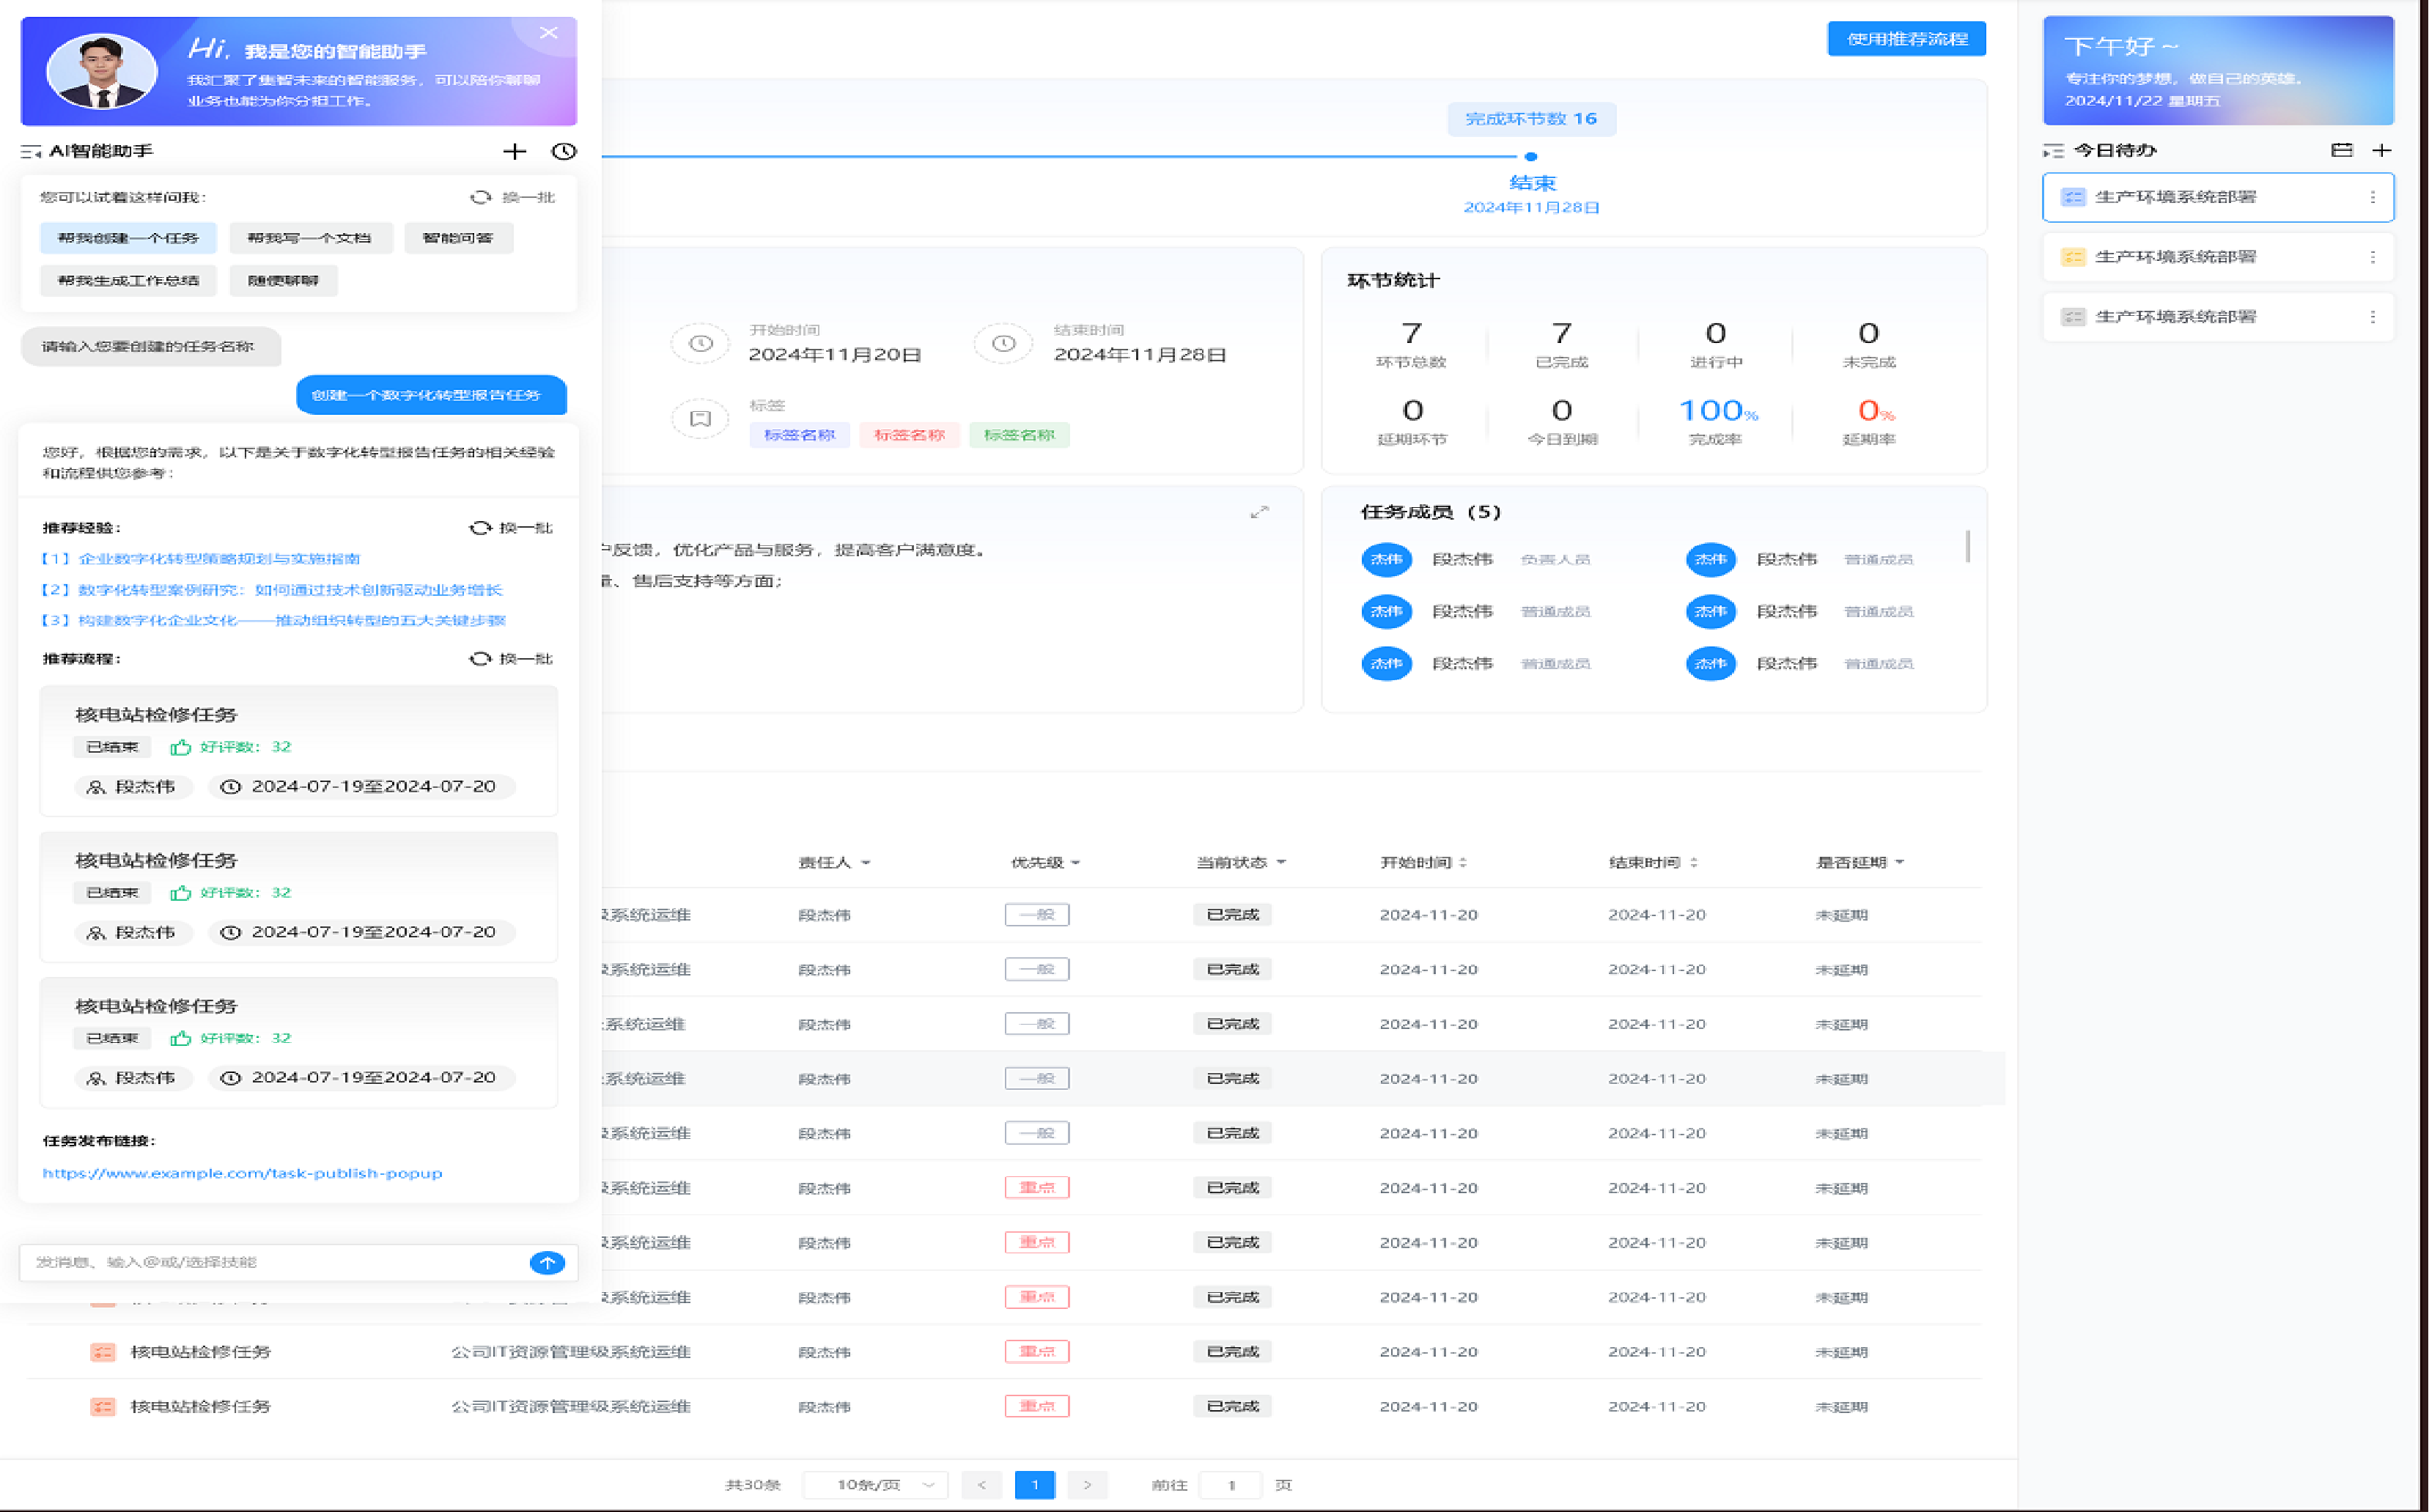Click calendar icon in today's to-do header
The image size is (2429, 1512).
[2341, 150]
